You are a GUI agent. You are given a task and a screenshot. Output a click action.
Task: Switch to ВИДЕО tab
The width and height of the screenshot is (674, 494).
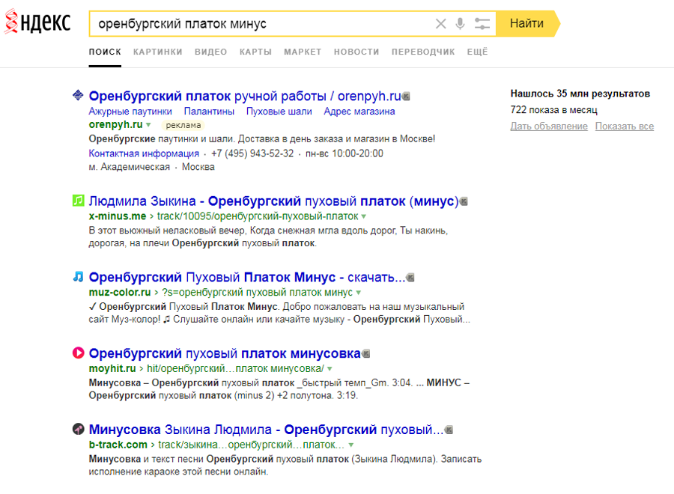point(210,52)
